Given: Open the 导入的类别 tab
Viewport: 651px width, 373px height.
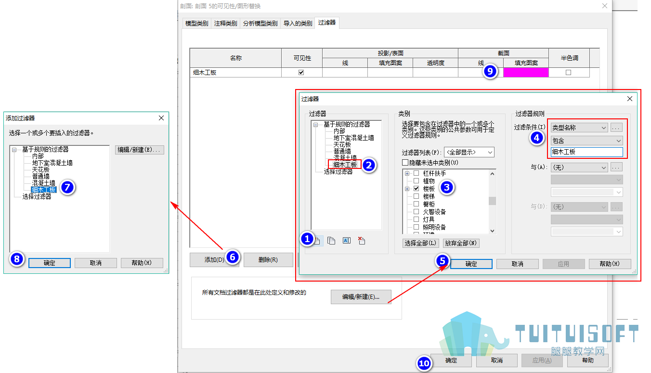Looking at the screenshot, I should (298, 23).
